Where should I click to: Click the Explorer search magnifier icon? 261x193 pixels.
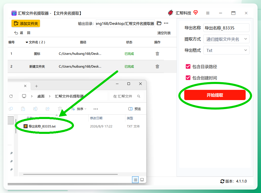[139, 96]
